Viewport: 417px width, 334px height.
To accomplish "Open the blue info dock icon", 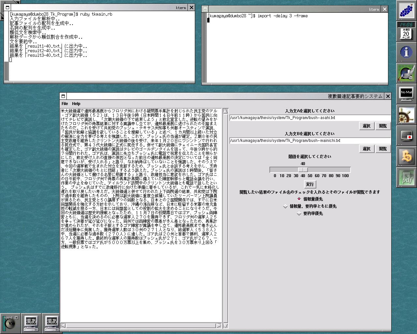I will (406, 52).
